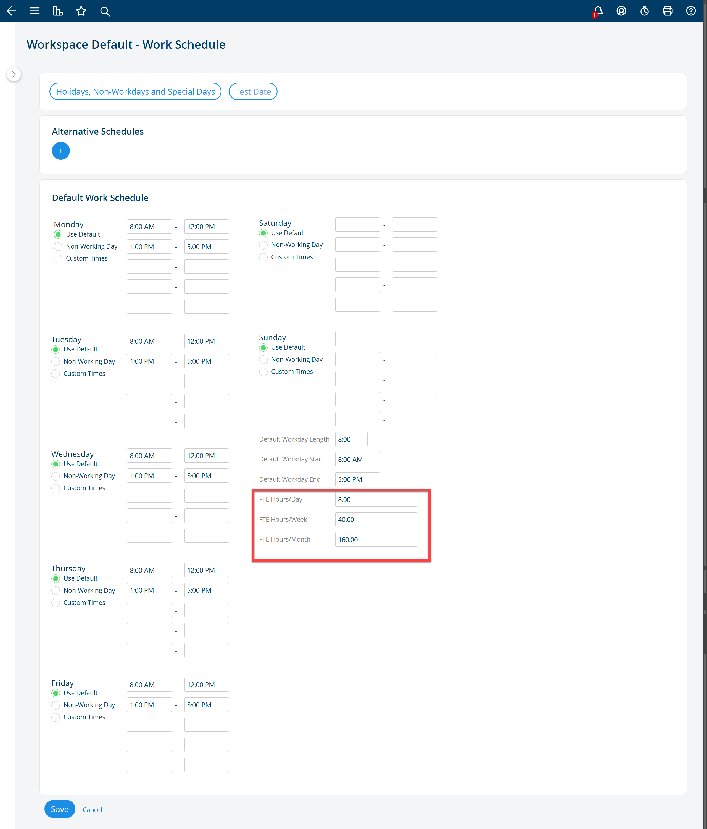Edit Monday first end time 12:00 PM
707x829 pixels.
(206, 226)
